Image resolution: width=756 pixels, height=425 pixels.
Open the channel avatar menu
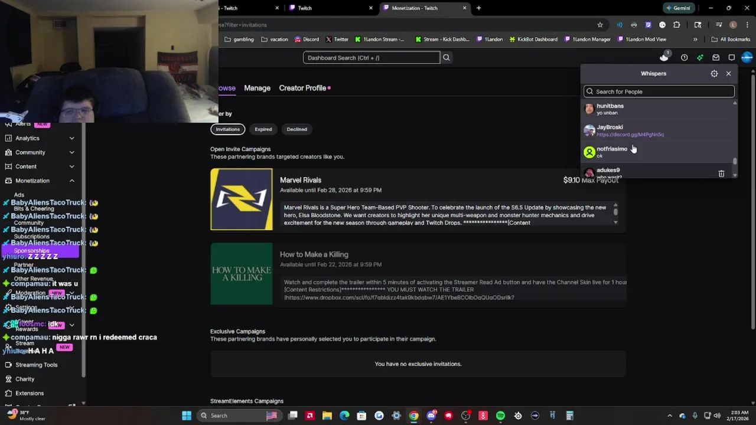click(x=747, y=57)
